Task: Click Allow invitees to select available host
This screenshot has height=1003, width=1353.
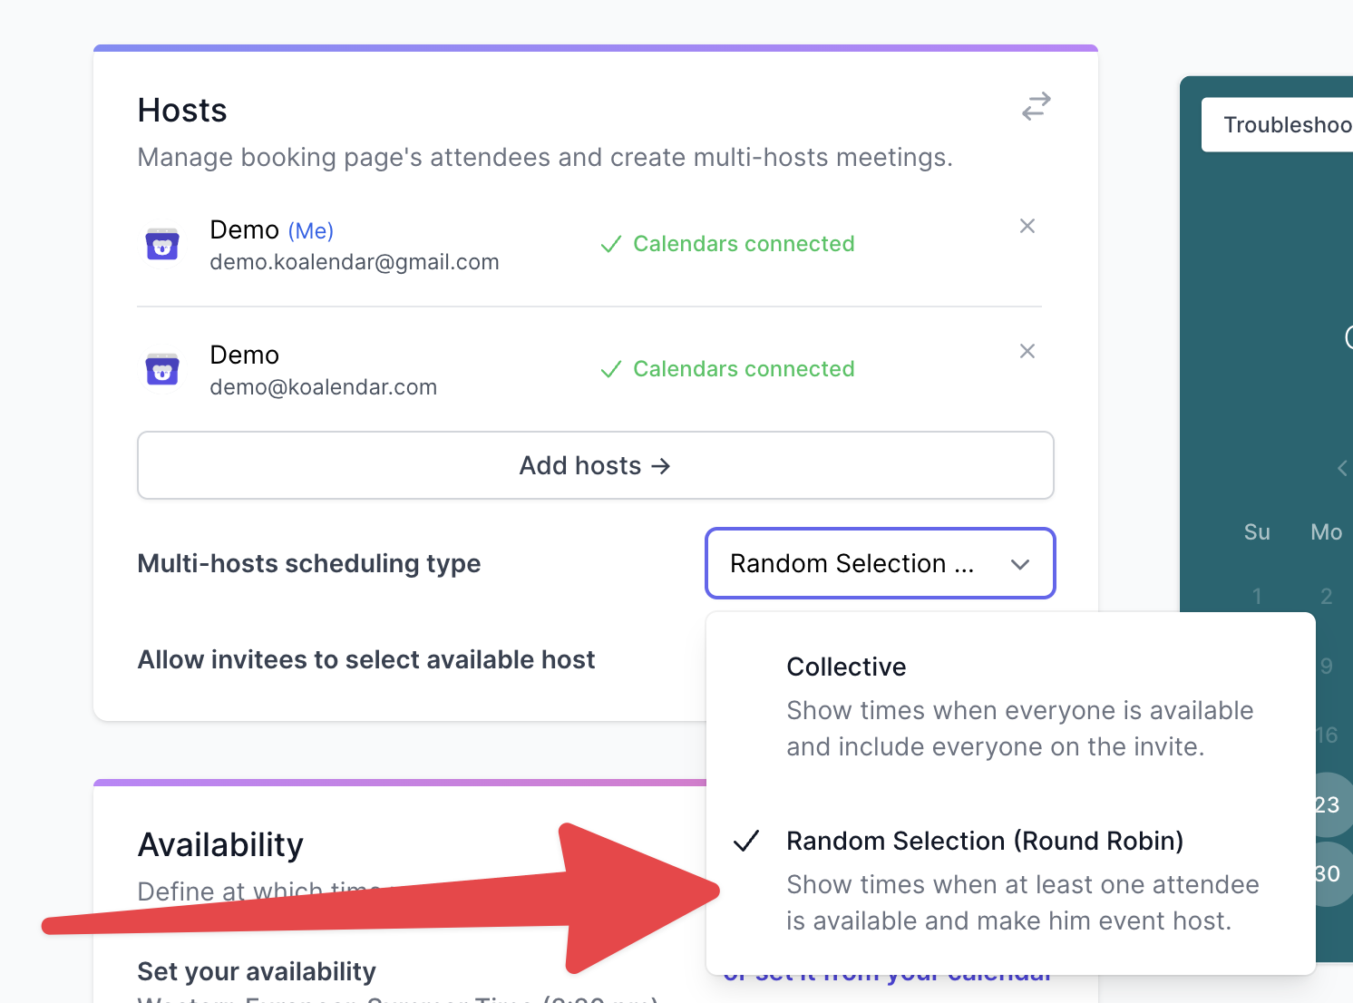Action: [366, 659]
